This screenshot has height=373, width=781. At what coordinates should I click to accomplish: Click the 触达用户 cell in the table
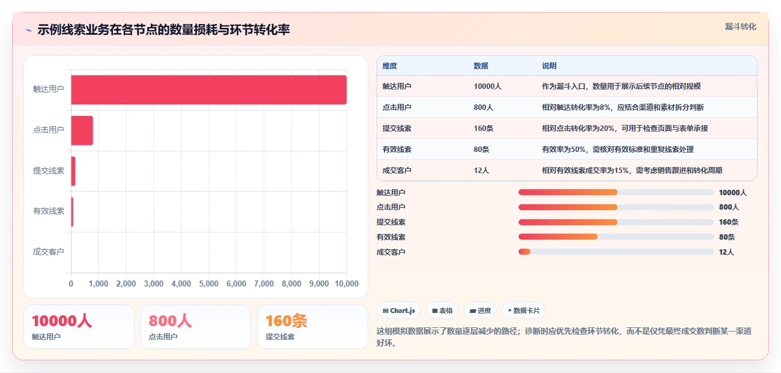point(397,86)
